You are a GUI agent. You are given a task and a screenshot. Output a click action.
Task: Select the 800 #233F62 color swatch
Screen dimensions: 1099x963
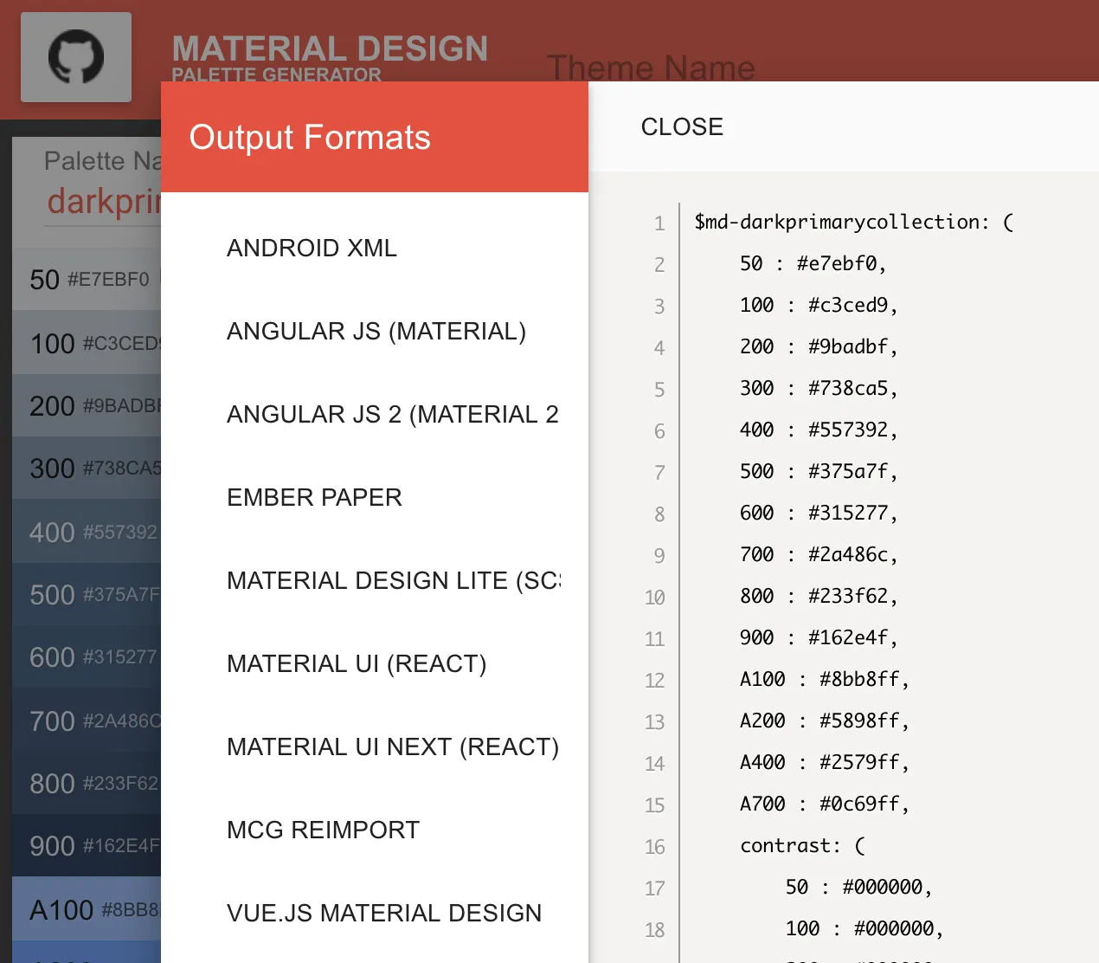pyautogui.click(x=87, y=783)
